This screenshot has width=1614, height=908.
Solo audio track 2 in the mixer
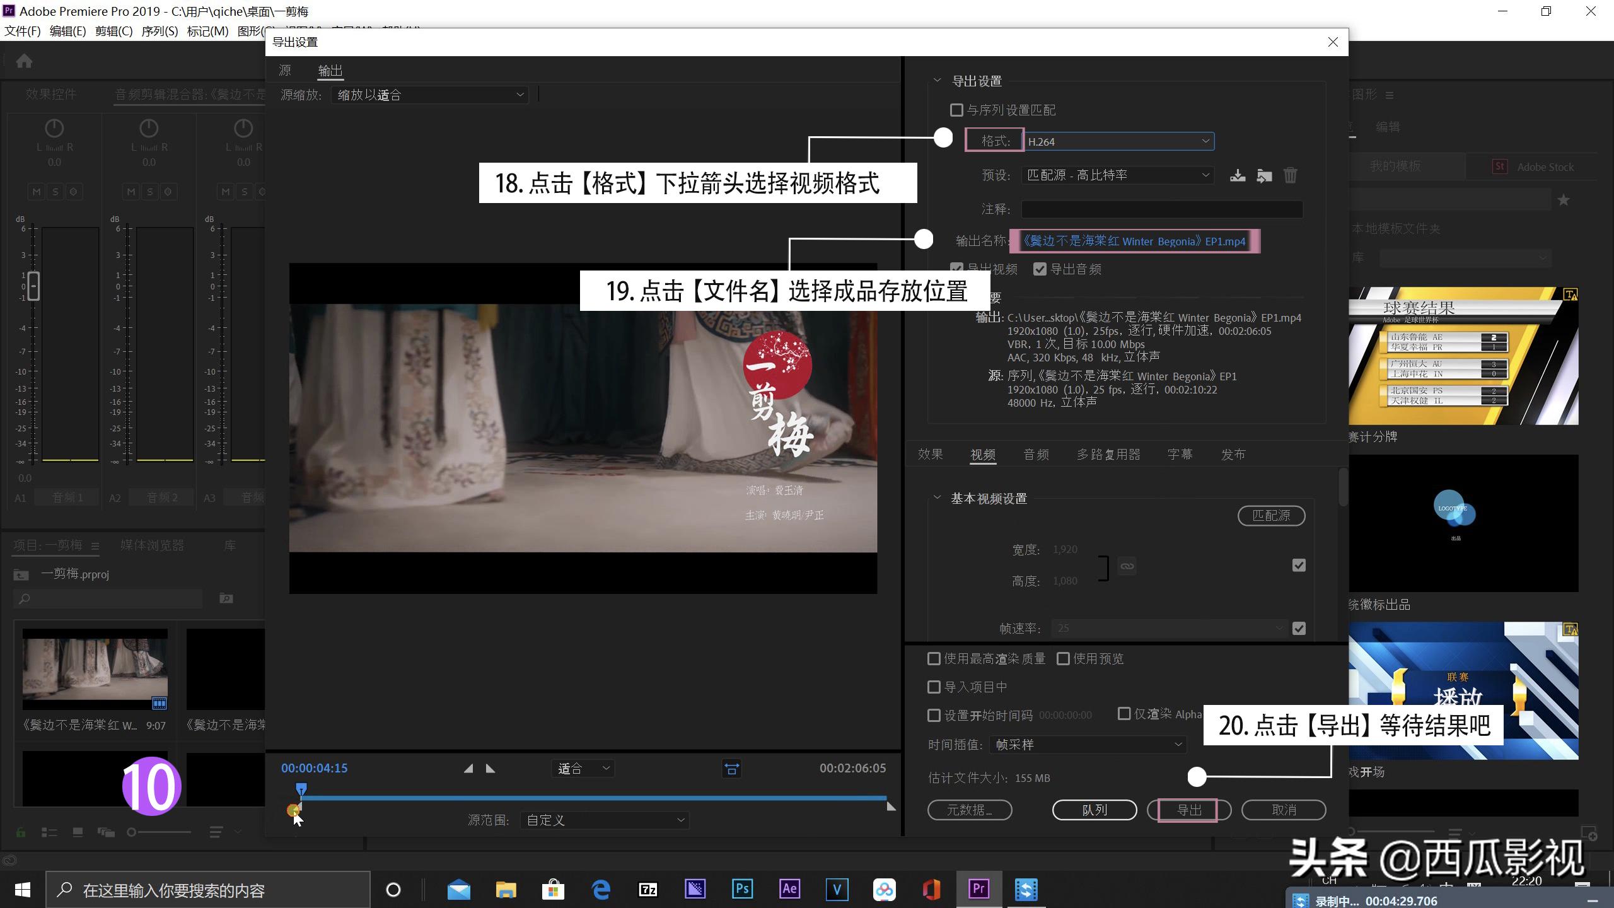150,192
